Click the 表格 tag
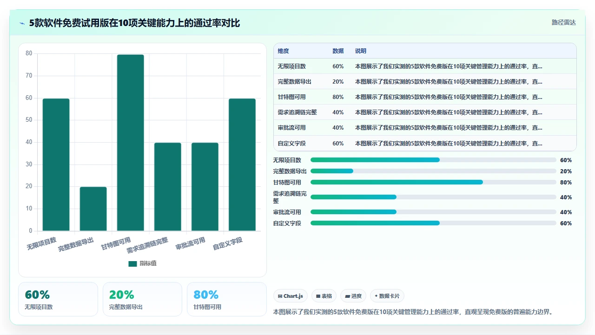Image resolution: width=595 pixels, height=335 pixels. [x=324, y=296]
